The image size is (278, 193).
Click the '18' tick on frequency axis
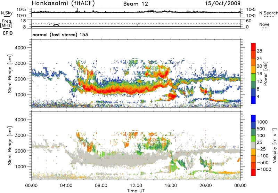23,21
